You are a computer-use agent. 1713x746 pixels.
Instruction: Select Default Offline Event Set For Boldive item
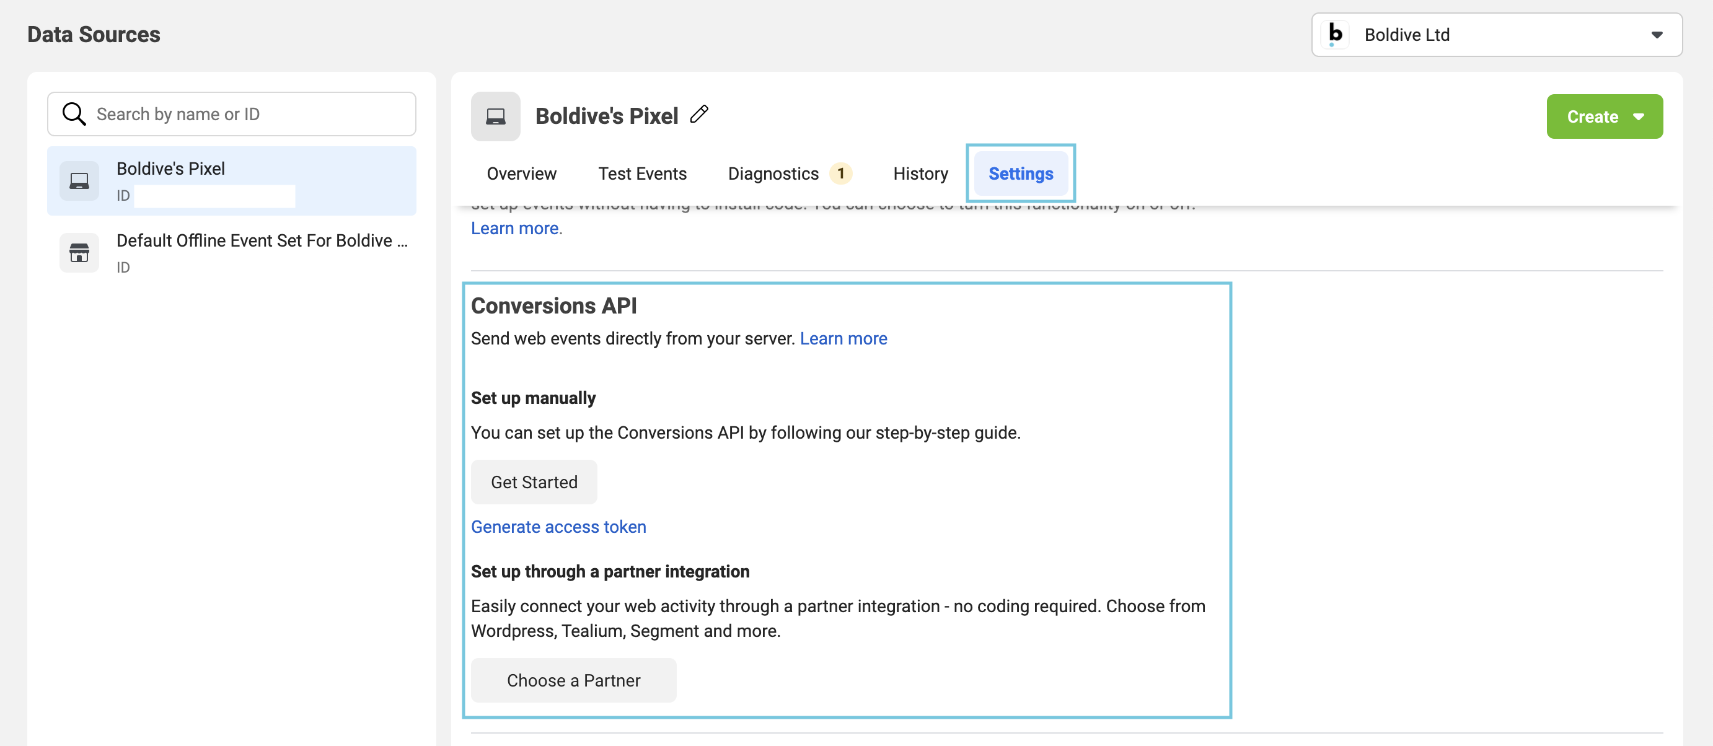pyautogui.click(x=231, y=253)
